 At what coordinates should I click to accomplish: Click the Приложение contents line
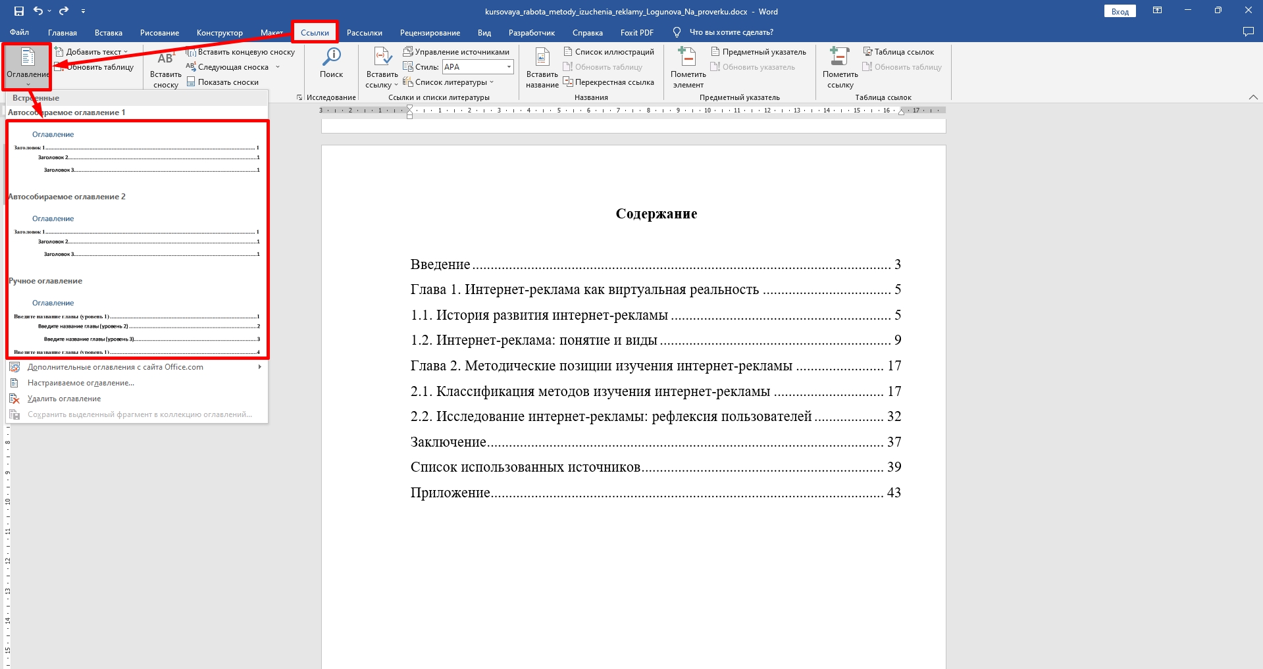click(656, 493)
